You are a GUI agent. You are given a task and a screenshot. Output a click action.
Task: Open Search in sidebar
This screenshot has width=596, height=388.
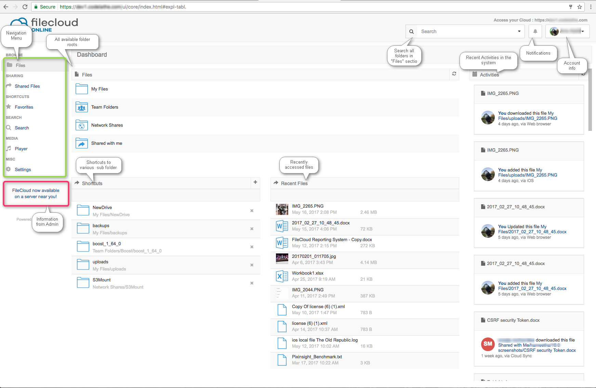(x=22, y=128)
